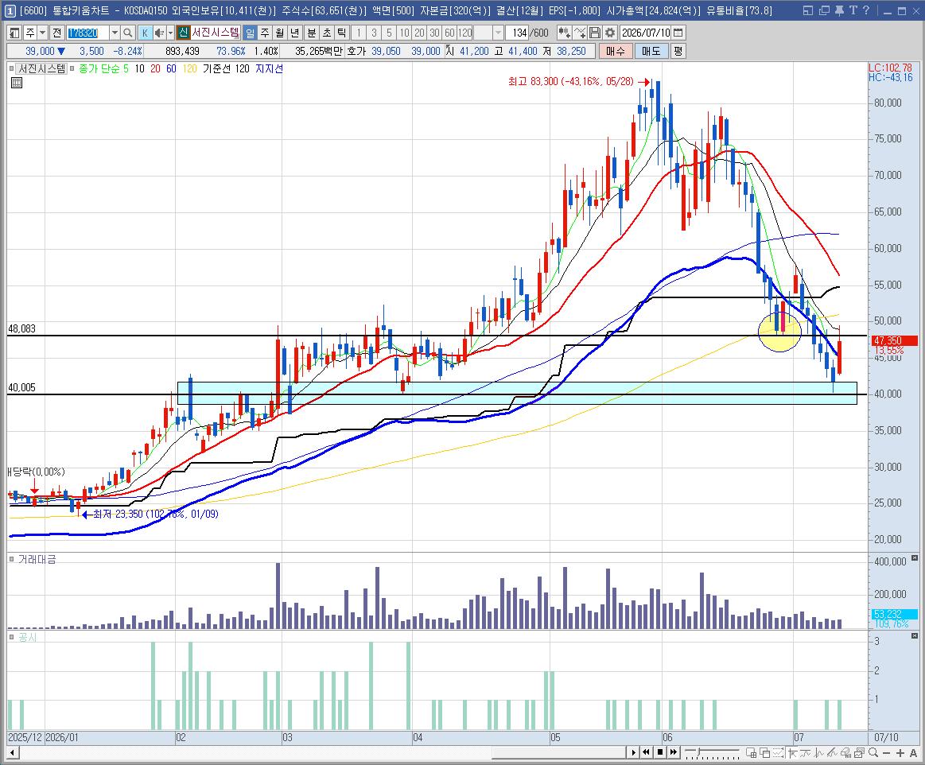The image size is (925, 765).
Task: Select the 60 interval button
Action: click(x=449, y=33)
